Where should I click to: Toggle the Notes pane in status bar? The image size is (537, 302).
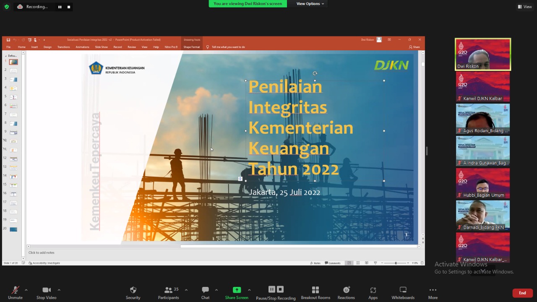click(315, 263)
